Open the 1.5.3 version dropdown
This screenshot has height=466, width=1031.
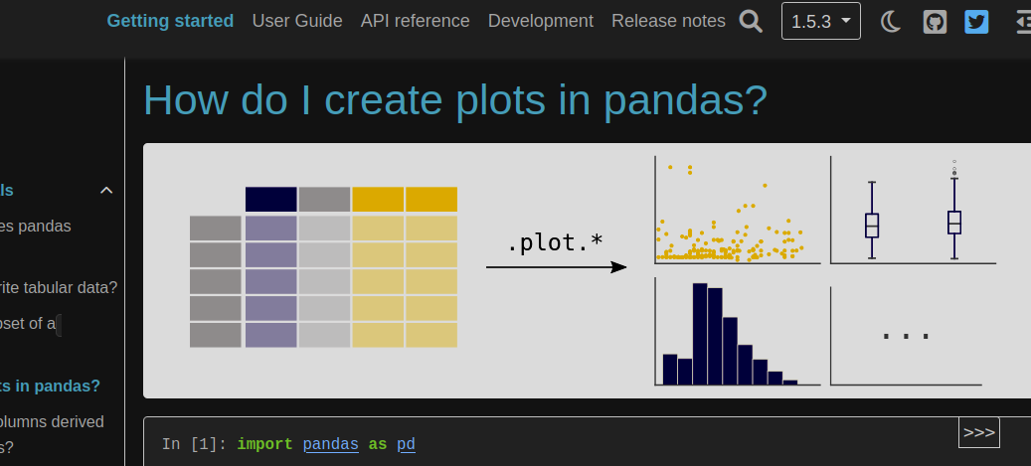[x=820, y=21]
